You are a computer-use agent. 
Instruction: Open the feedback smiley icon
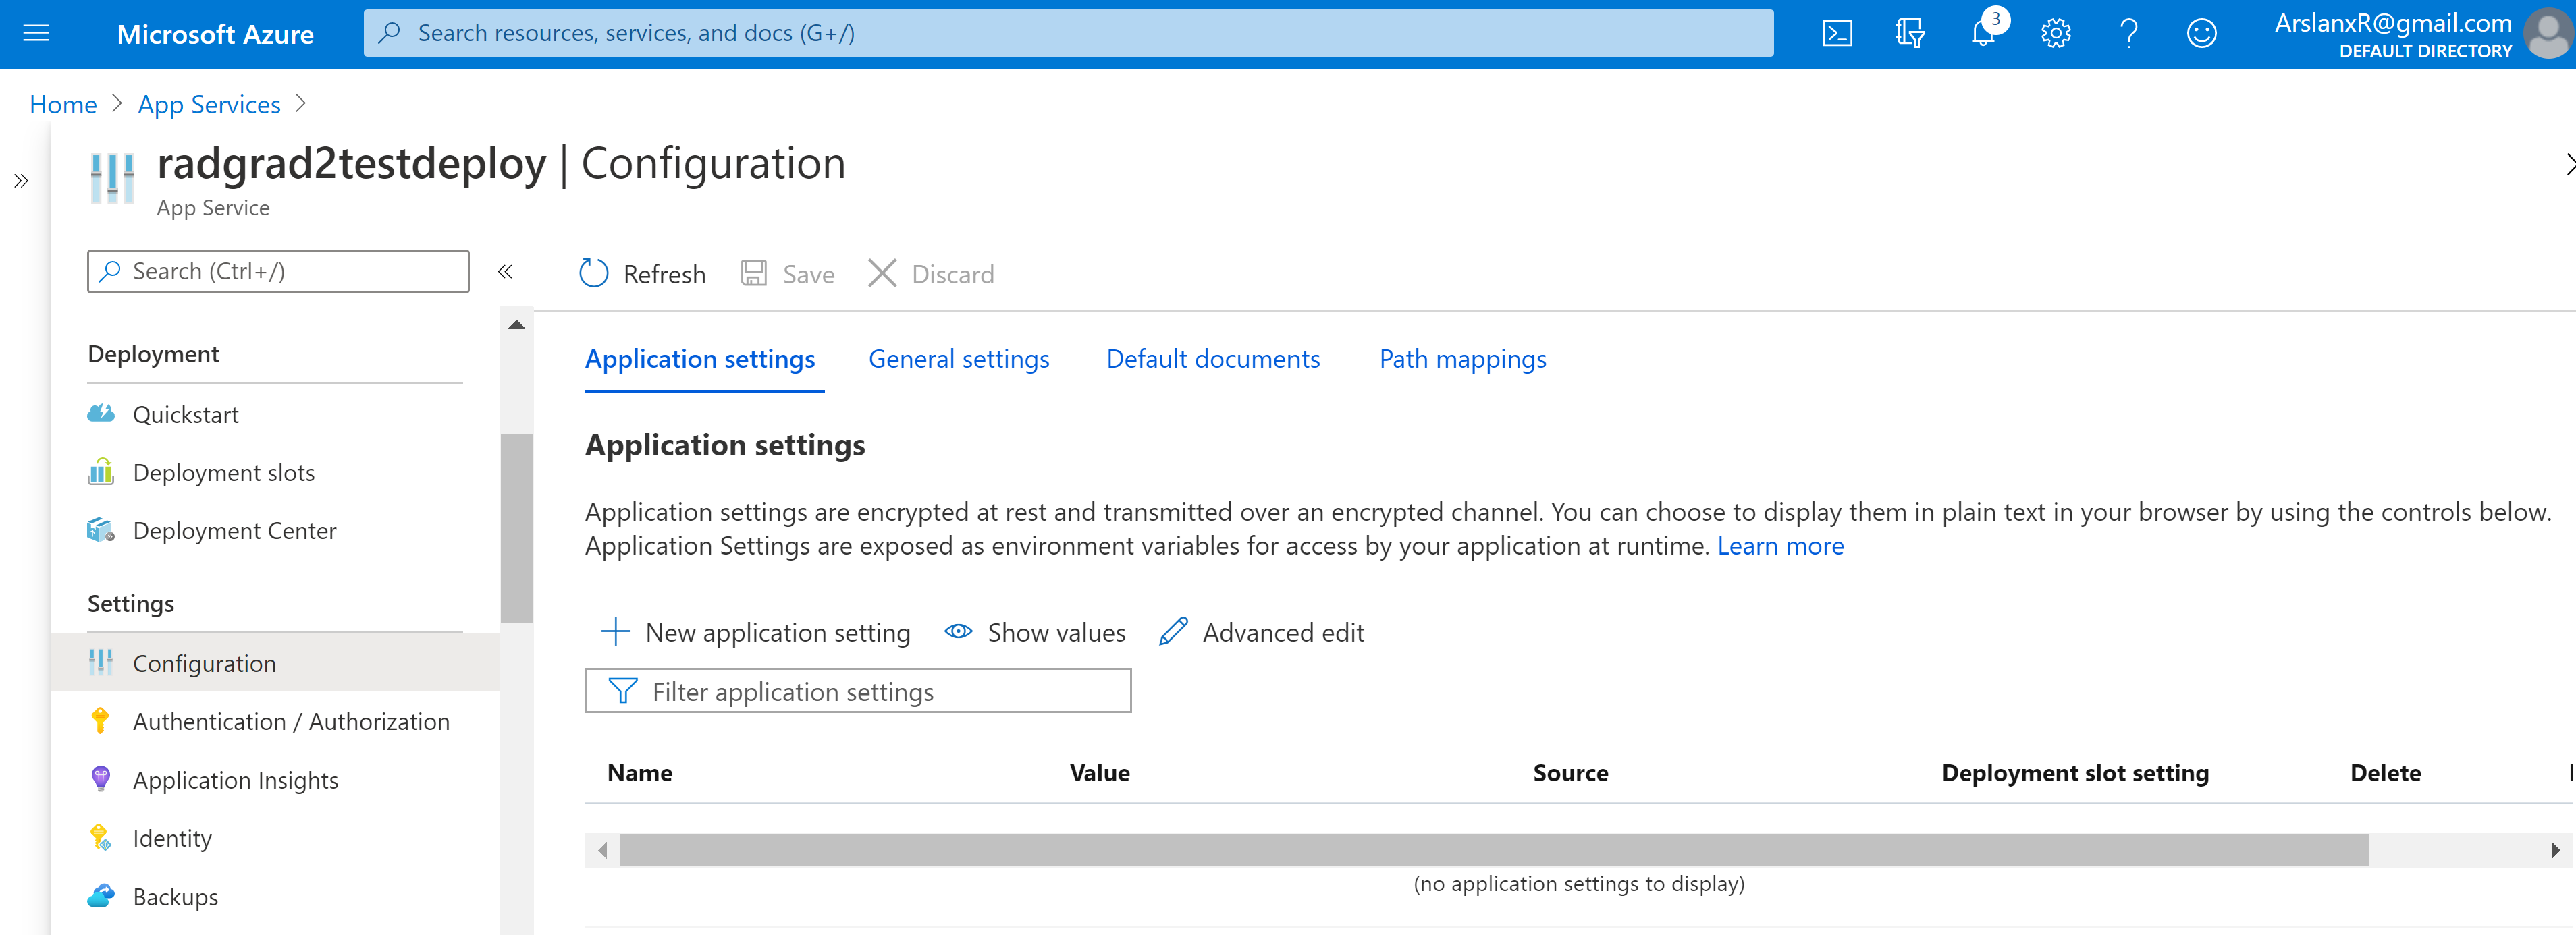2201,33
